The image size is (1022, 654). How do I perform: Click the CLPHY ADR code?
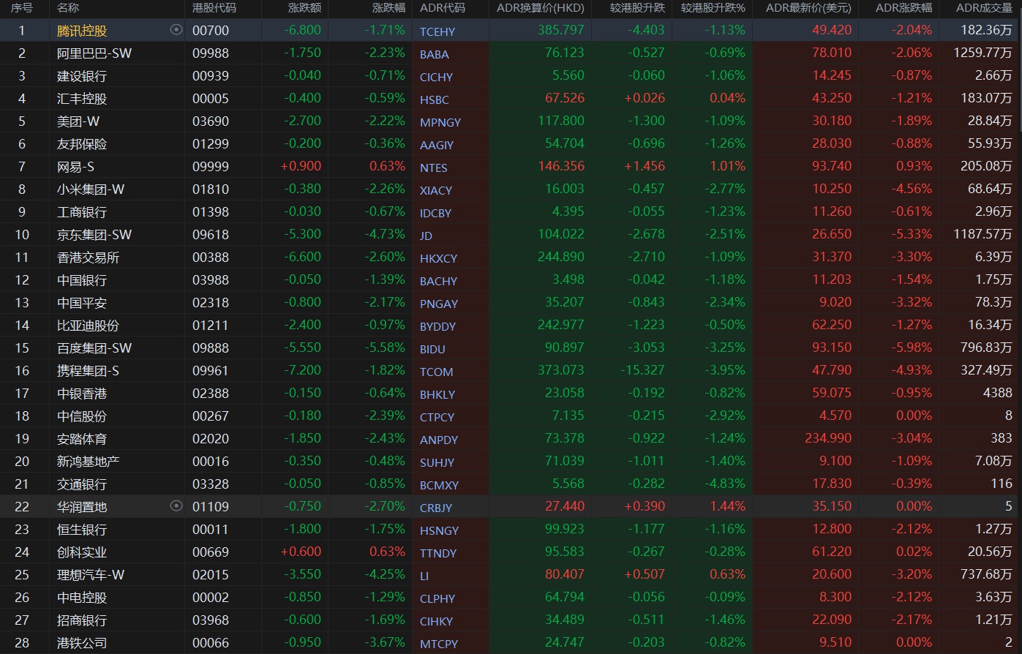click(437, 598)
